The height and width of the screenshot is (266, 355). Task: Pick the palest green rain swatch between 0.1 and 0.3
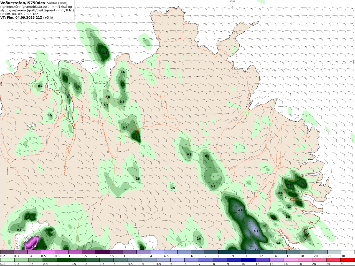point(7,260)
